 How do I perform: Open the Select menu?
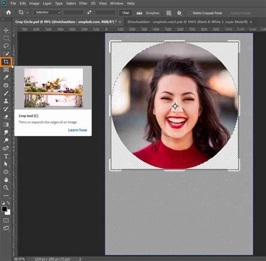(71, 3)
